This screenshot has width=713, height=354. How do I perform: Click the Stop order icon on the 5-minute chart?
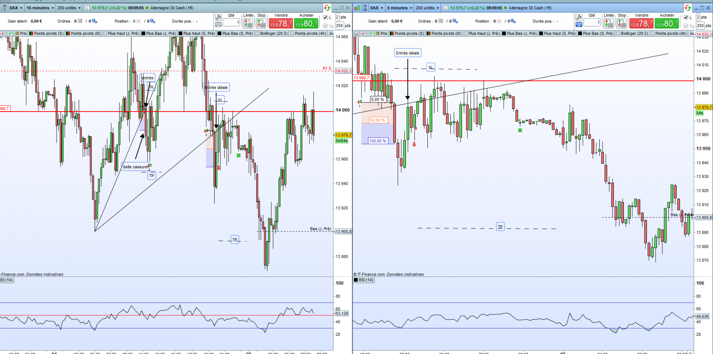pyautogui.click(x=621, y=24)
